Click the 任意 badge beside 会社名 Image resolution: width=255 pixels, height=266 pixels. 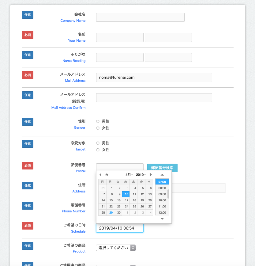click(x=28, y=15)
